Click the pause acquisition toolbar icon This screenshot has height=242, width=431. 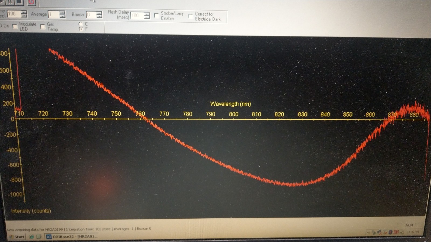click(x=10, y=2)
